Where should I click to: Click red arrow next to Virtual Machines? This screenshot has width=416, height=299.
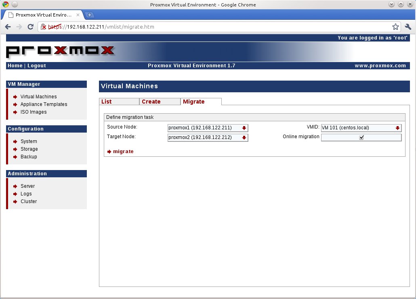(x=15, y=97)
